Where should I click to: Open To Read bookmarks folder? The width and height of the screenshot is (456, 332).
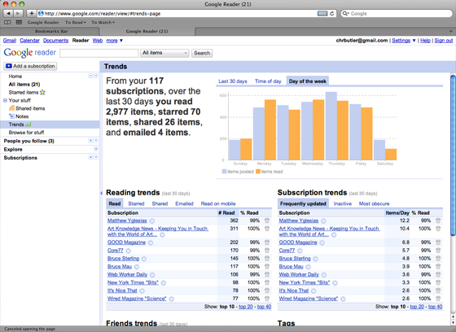pos(76,23)
